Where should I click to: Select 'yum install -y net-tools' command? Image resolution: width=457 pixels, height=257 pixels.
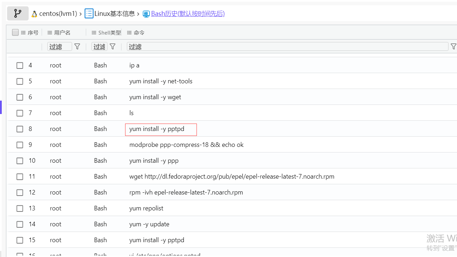click(161, 81)
